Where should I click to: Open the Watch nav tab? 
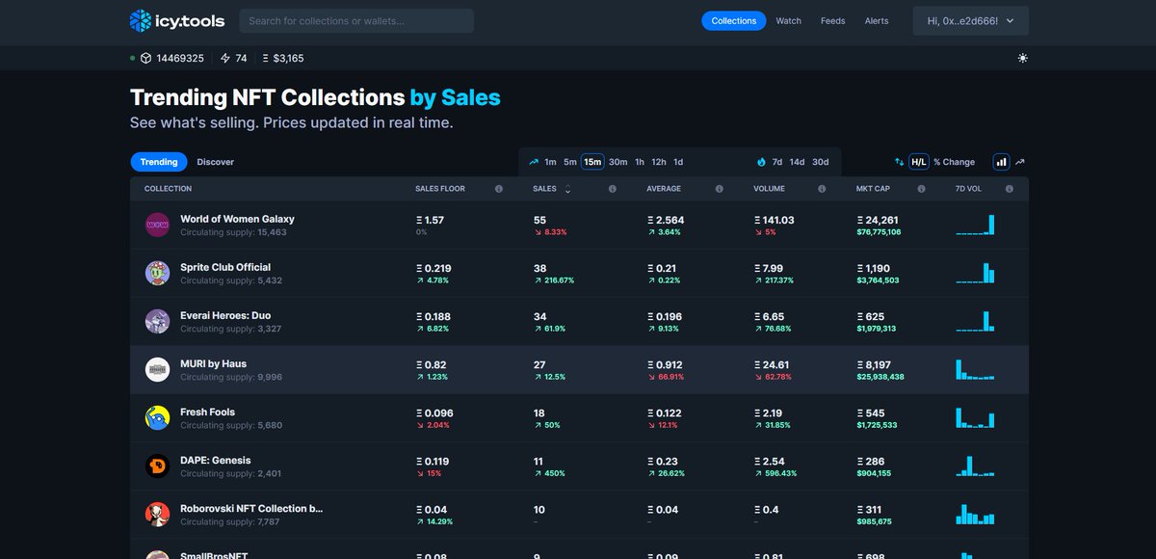[x=789, y=21]
